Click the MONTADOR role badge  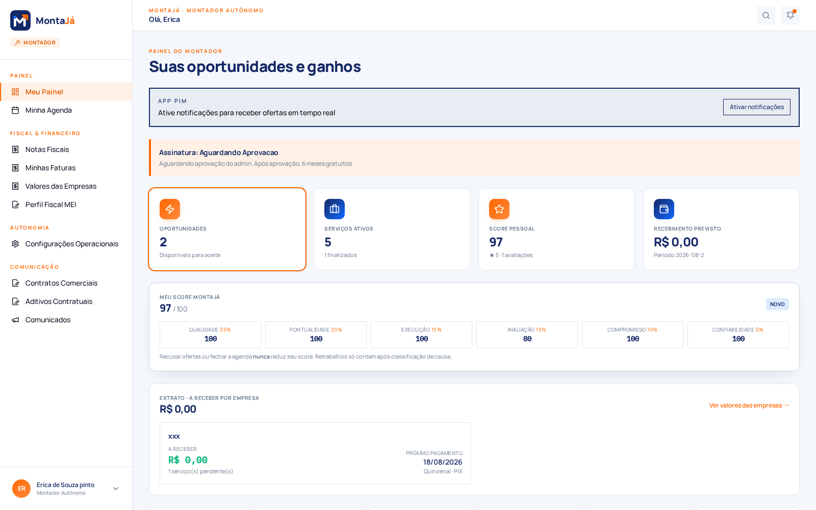click(35, 43)
